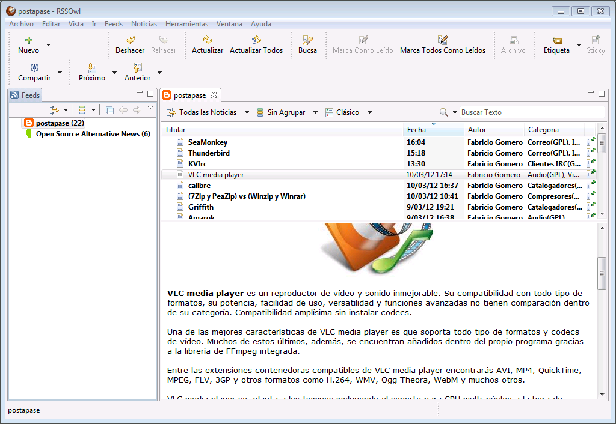Click Feeds panel back arrow
The height and width of the screenshot is (424, 616).
(123, 110)
